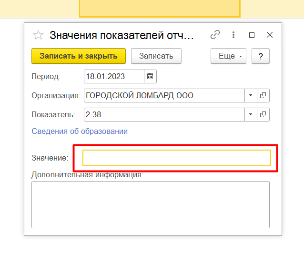Maximize the dialog window

[x=252, y=35]
